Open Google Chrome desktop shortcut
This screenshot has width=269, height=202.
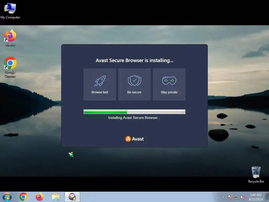pos(10,67)
